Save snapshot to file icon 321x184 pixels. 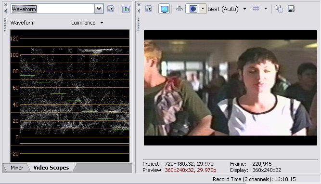[x=291, y=9]
